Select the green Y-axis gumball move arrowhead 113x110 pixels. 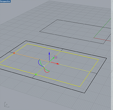[53, 58]
